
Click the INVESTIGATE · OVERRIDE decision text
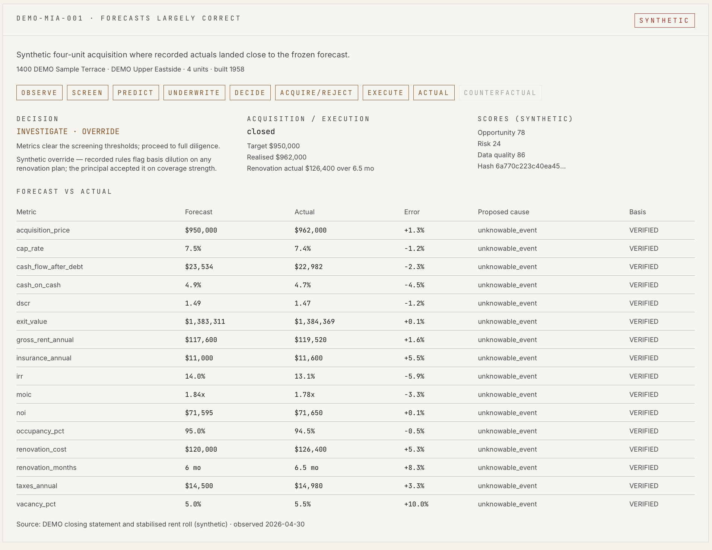(x=68, y=132)
